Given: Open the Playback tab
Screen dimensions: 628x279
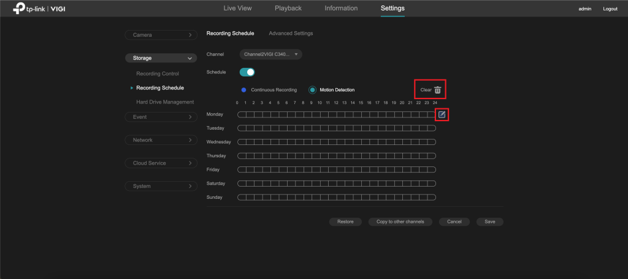Looking at the screenshot, I should pyautogui.click(x=288, y=8).
